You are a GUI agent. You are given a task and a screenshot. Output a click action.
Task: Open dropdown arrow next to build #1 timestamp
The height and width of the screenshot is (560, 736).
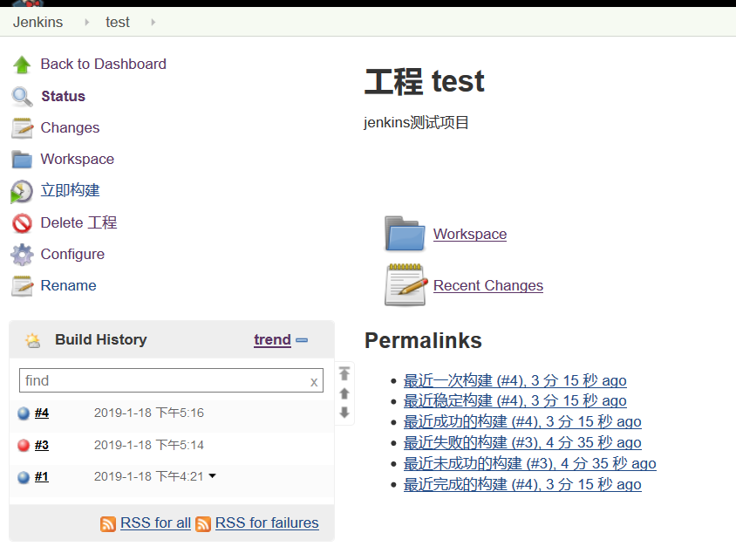[x=212, y=476]
